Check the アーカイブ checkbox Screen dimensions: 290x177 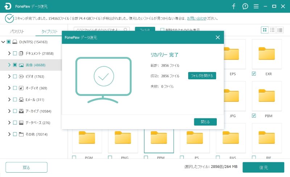tap(15, 111)
